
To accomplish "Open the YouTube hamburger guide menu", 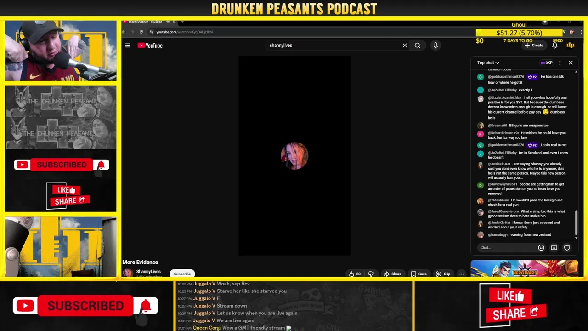I will point(128,46).
